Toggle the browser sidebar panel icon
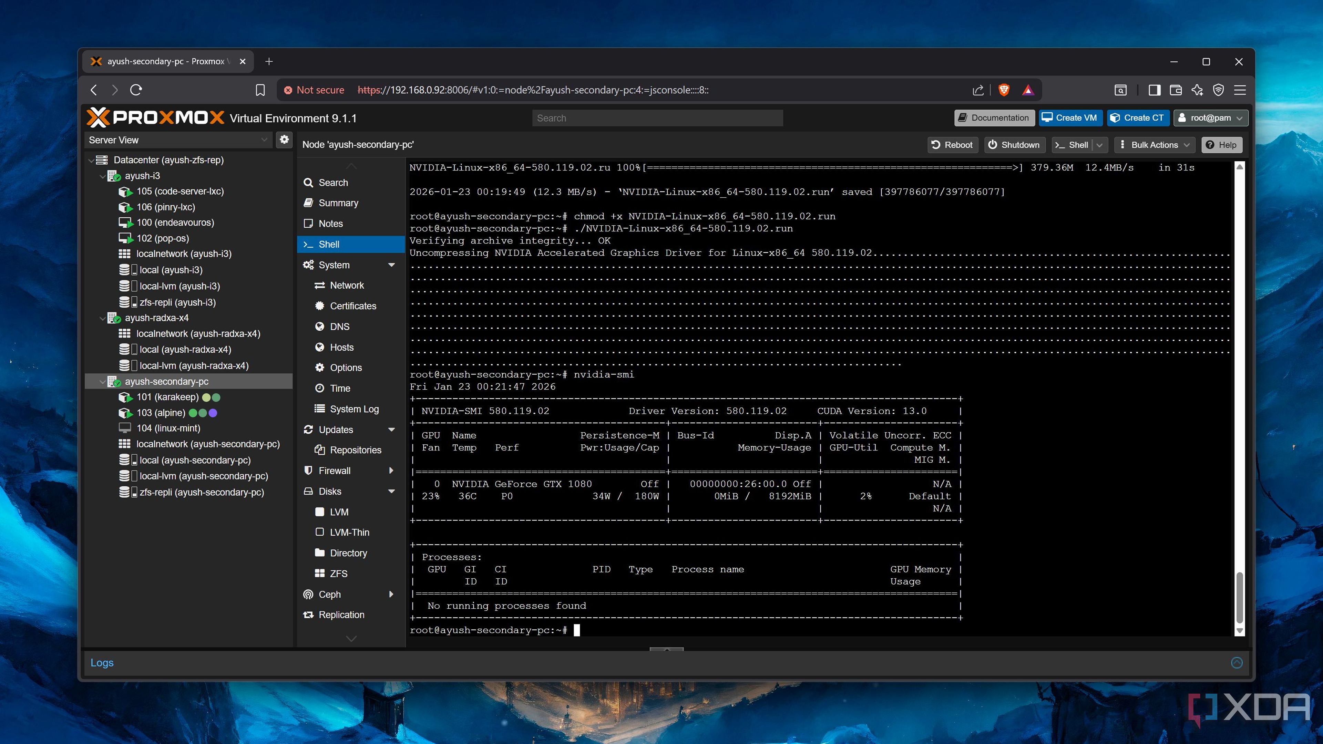The height and width of the screenshot is (744, 1323). click(x=1154, y=90)
